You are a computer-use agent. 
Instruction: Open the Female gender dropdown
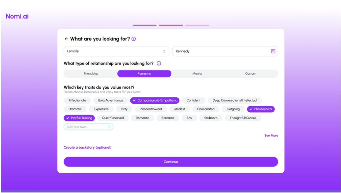click(x=116, y=51)
